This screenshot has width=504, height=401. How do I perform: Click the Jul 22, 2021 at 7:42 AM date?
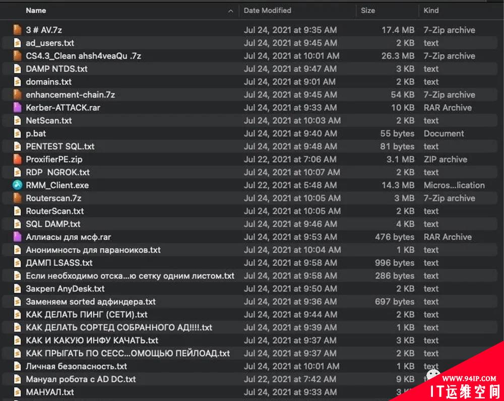[x=290, y=379]
